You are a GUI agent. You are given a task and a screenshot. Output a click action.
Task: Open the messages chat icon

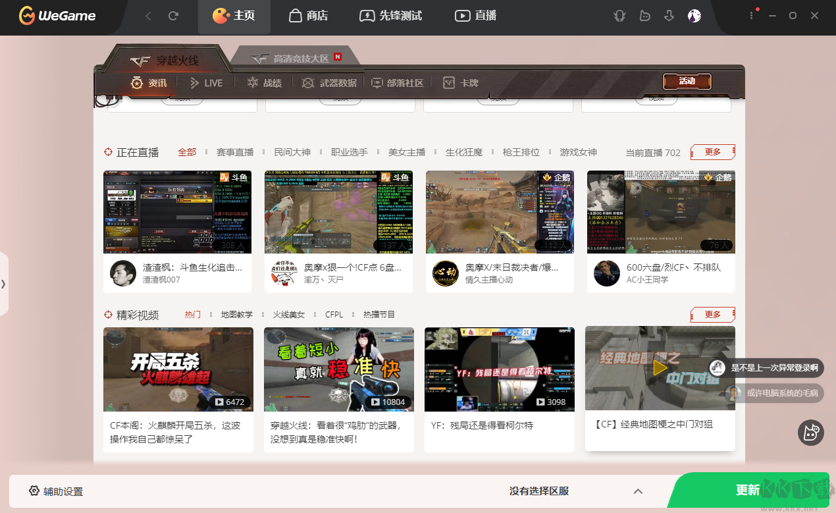[644, 16]
